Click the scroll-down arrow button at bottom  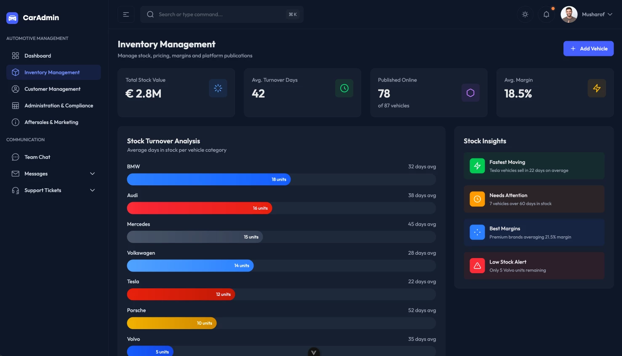click(x=314, y=352)
